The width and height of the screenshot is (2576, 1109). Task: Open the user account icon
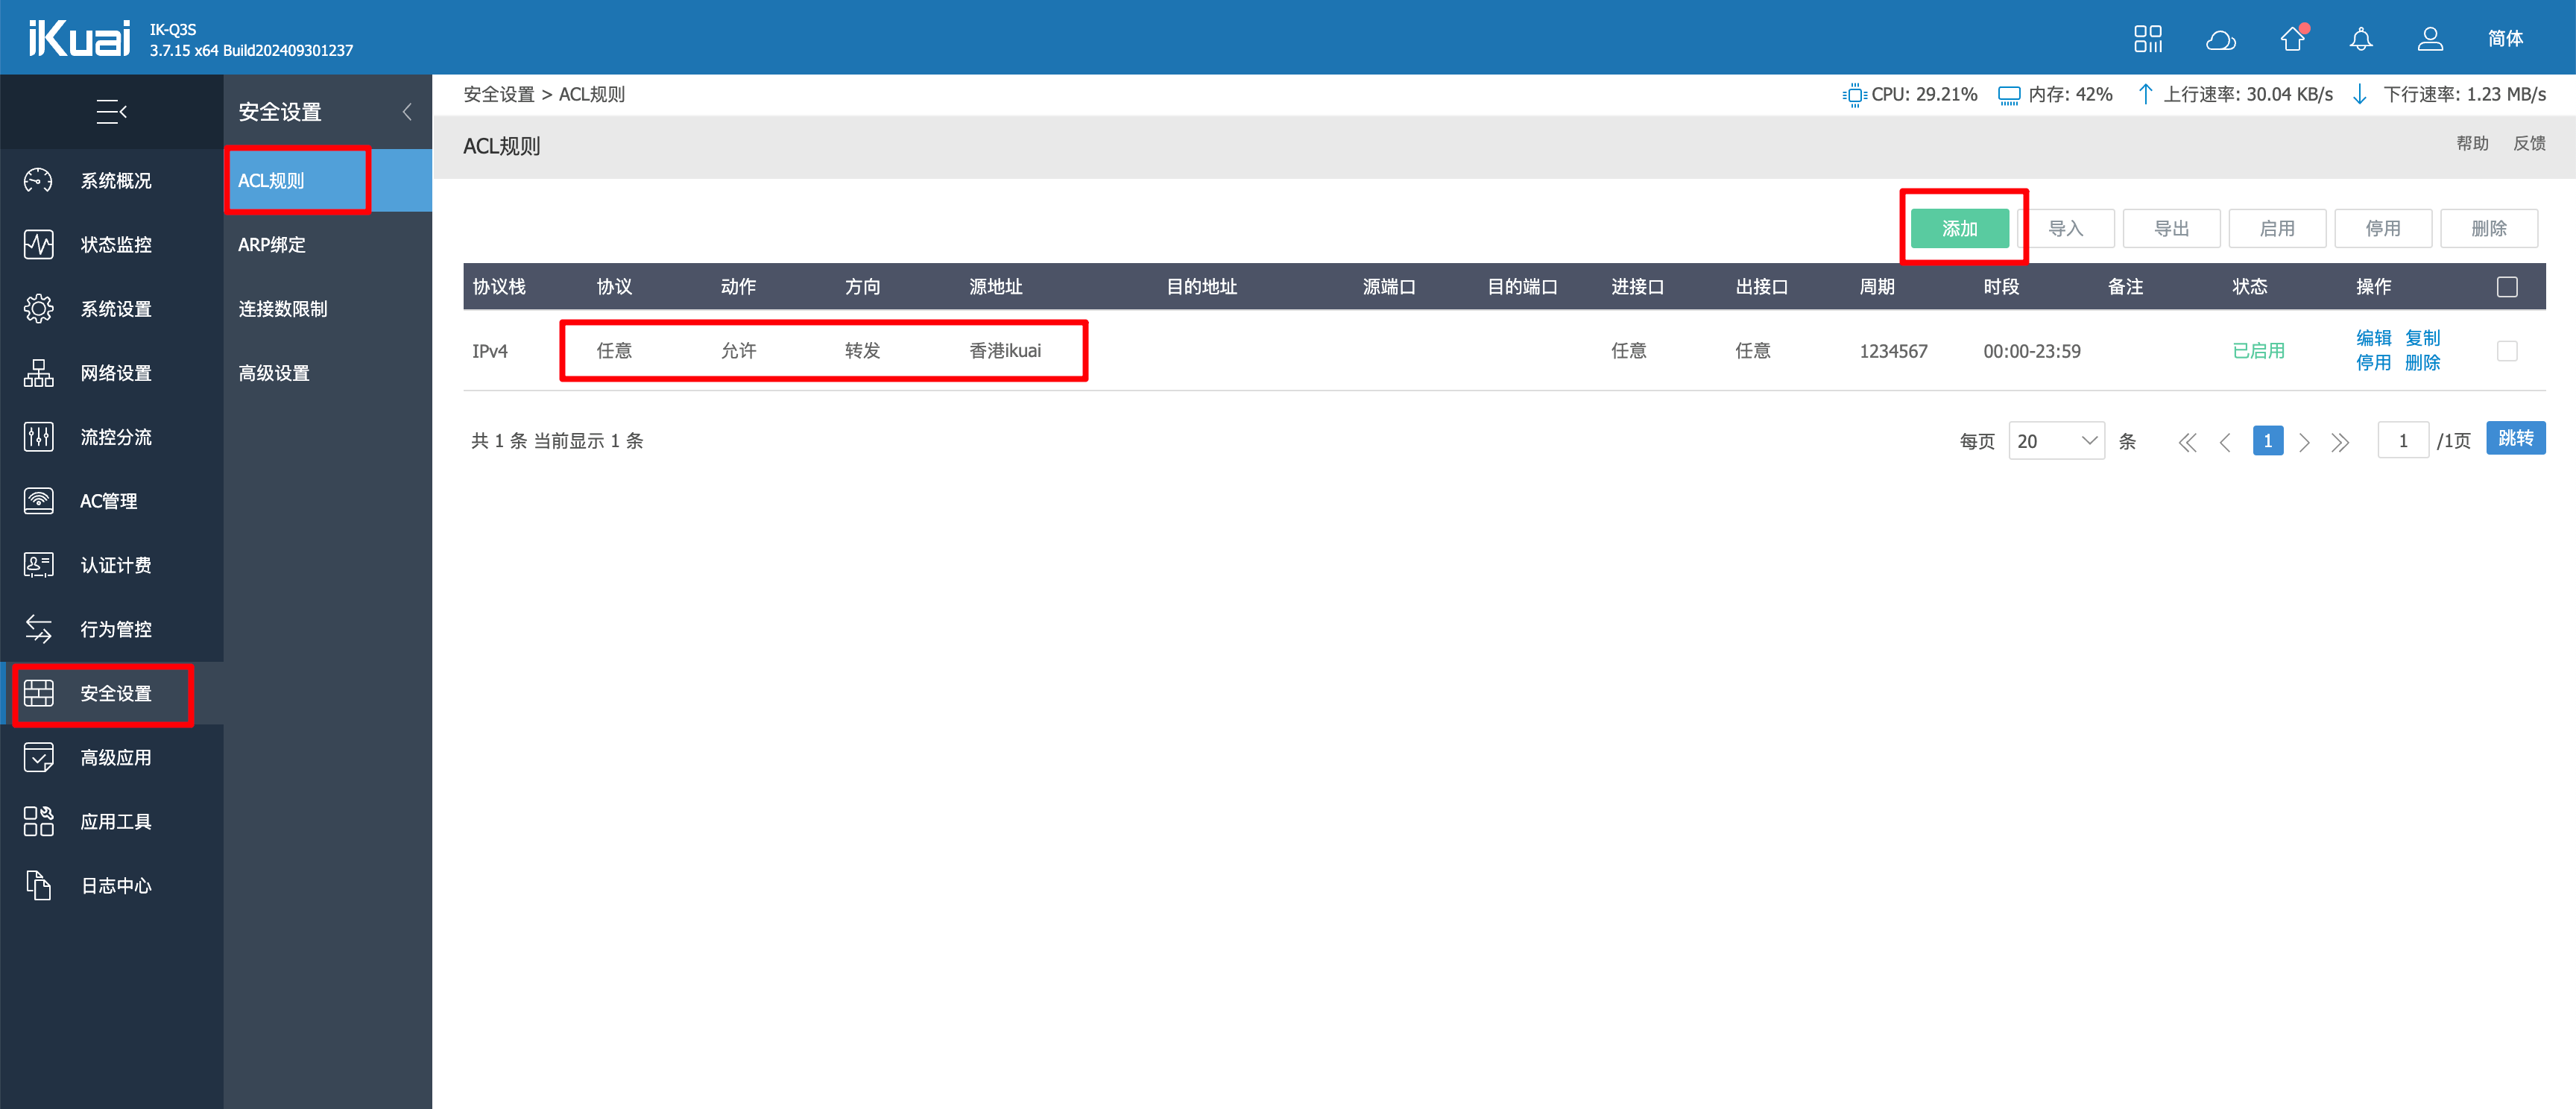(x=2430, y=39)
